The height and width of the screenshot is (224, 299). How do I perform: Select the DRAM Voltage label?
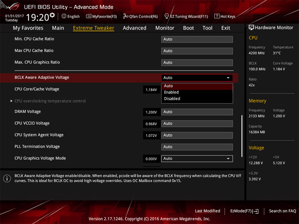pos(28,112)
